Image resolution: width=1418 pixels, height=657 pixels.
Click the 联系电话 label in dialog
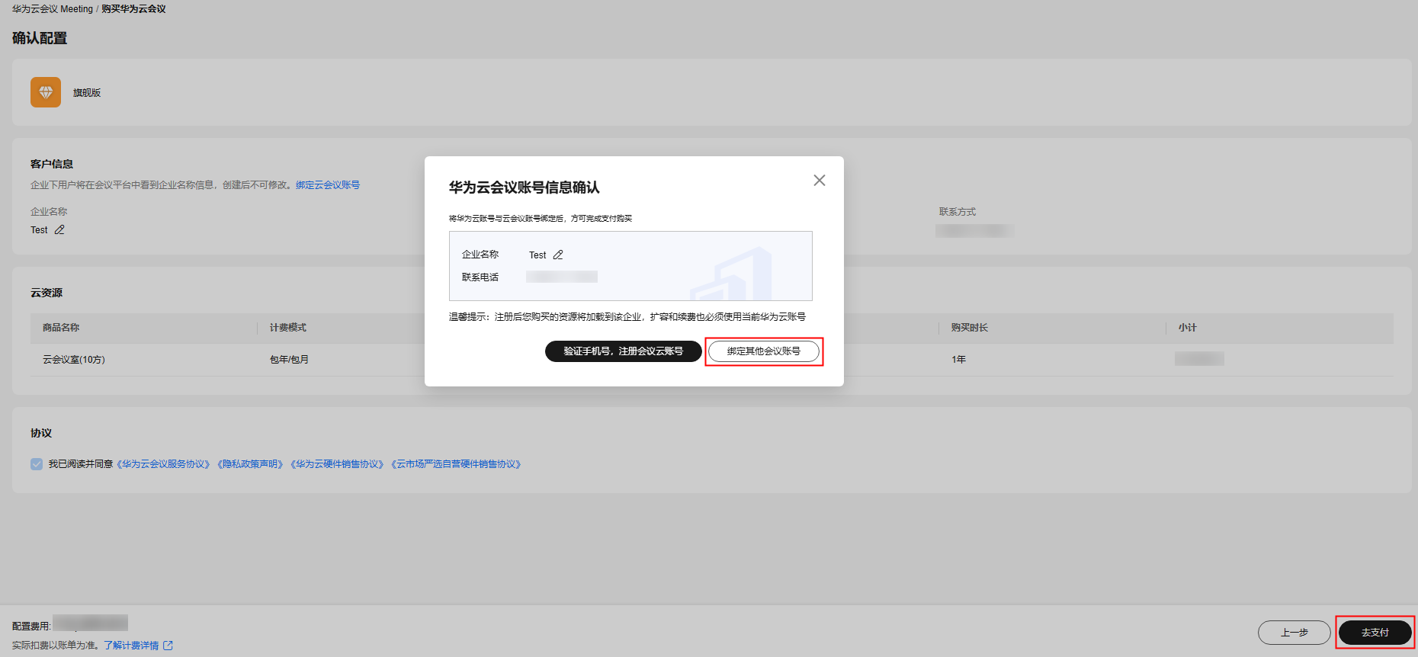(x=480, y=277)
